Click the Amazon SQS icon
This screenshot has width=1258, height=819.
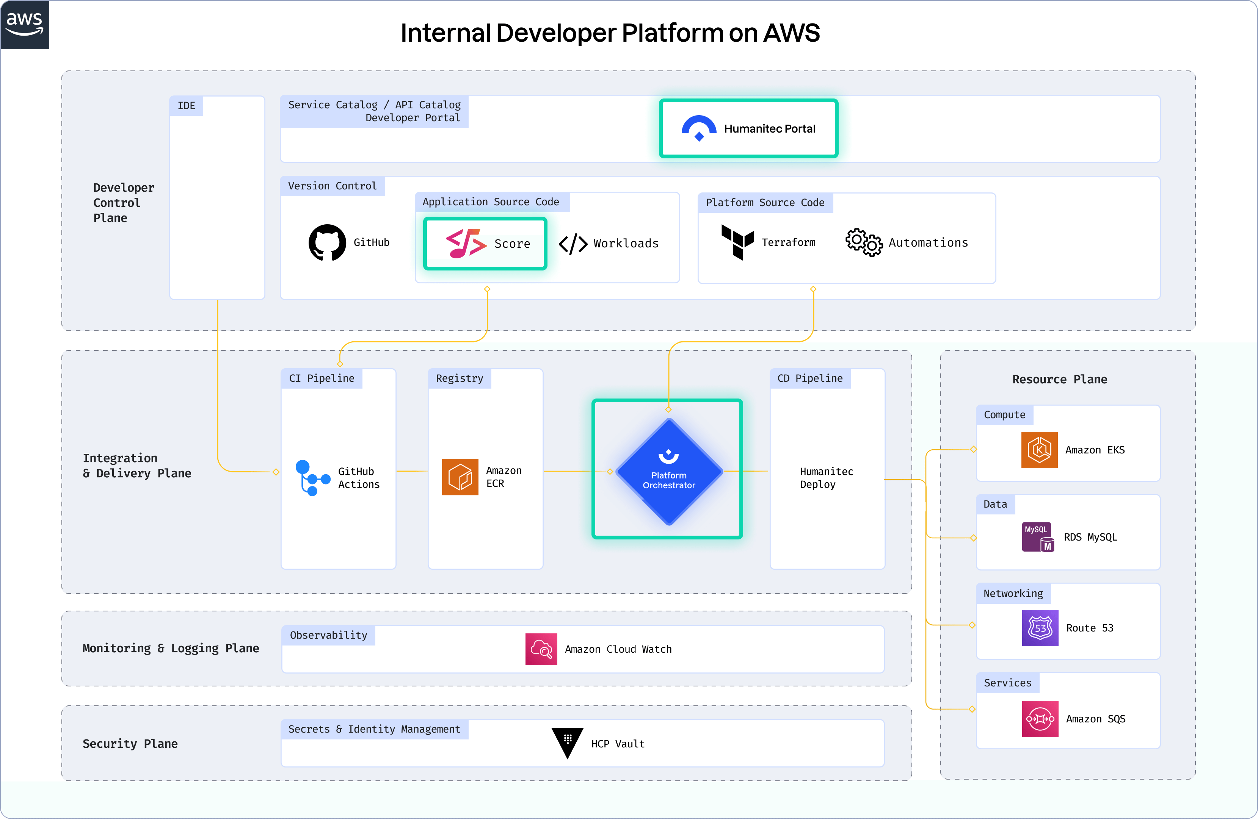(x=1040, y=719)
